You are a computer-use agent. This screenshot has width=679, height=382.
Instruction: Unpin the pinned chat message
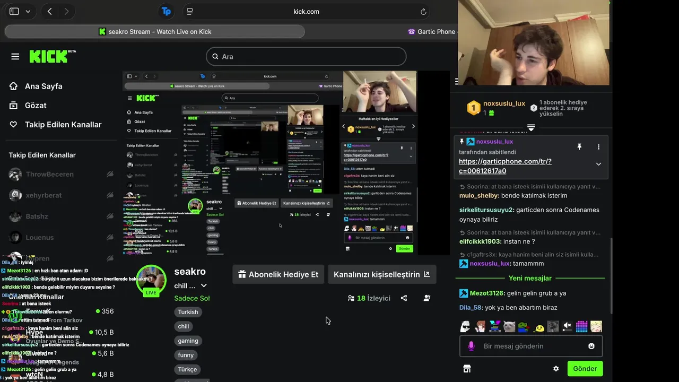579,147
